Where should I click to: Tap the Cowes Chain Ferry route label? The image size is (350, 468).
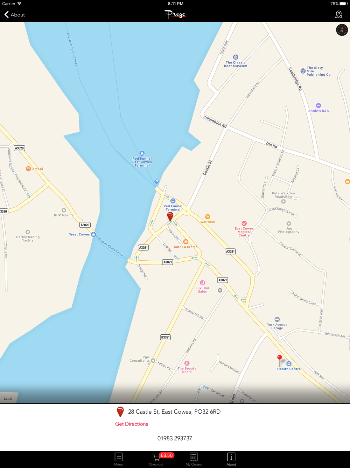click(111, 247)
